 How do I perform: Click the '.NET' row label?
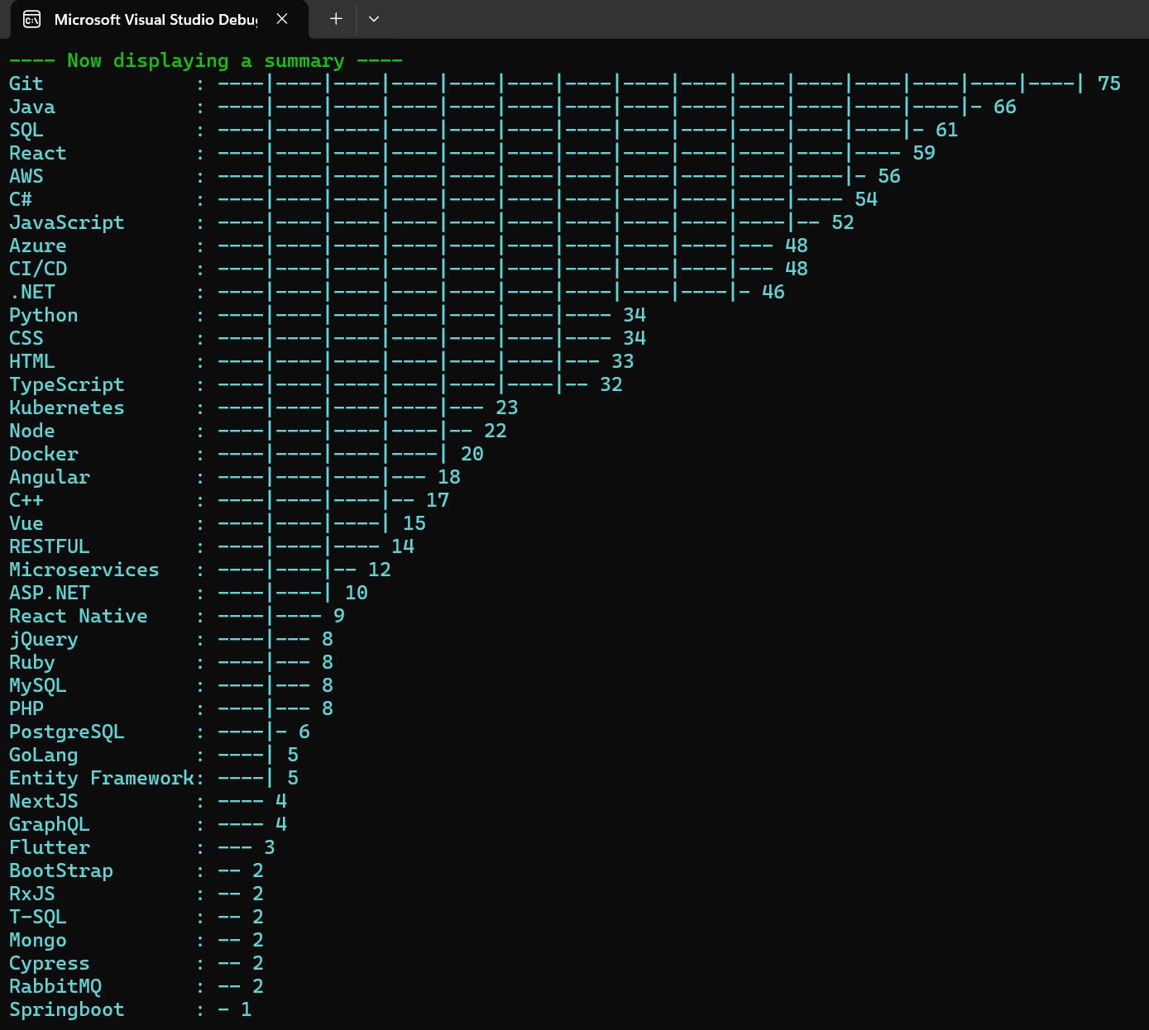(x=32, y=292)
